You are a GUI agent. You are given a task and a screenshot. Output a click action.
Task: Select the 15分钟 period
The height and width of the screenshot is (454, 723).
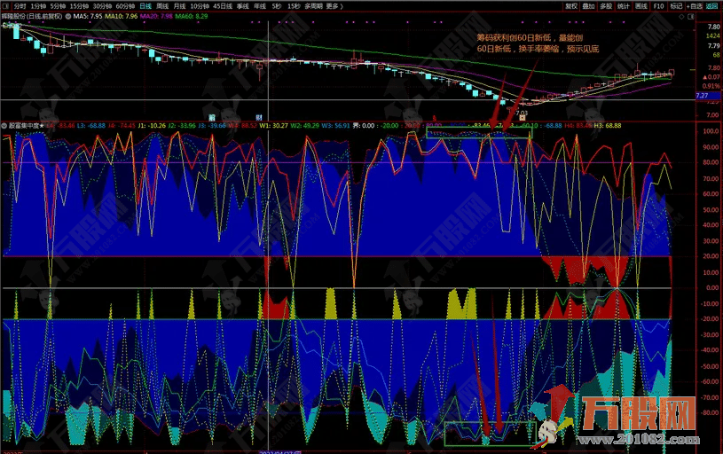coord(79,6)
